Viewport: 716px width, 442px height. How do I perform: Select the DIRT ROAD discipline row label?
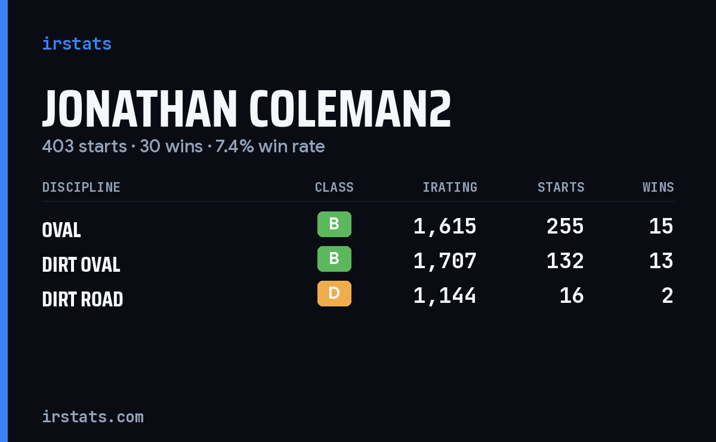82,299
